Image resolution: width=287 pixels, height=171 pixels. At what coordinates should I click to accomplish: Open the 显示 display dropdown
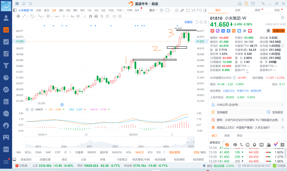tap(153, 10)
